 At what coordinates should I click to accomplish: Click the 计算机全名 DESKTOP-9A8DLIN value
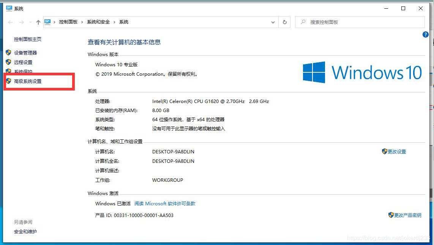(x=173, y=161)
